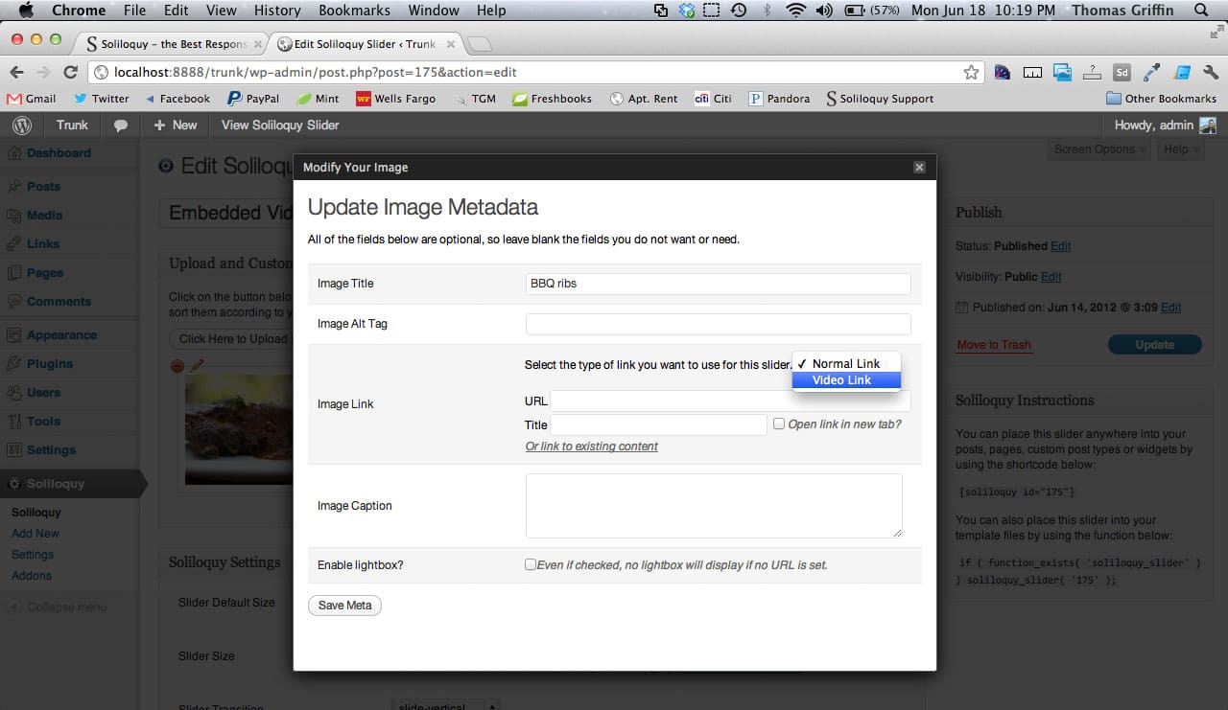This screenshot has width=1228, height=710.
Task: Choose Normal Link option
Action: tap(846, 364)
